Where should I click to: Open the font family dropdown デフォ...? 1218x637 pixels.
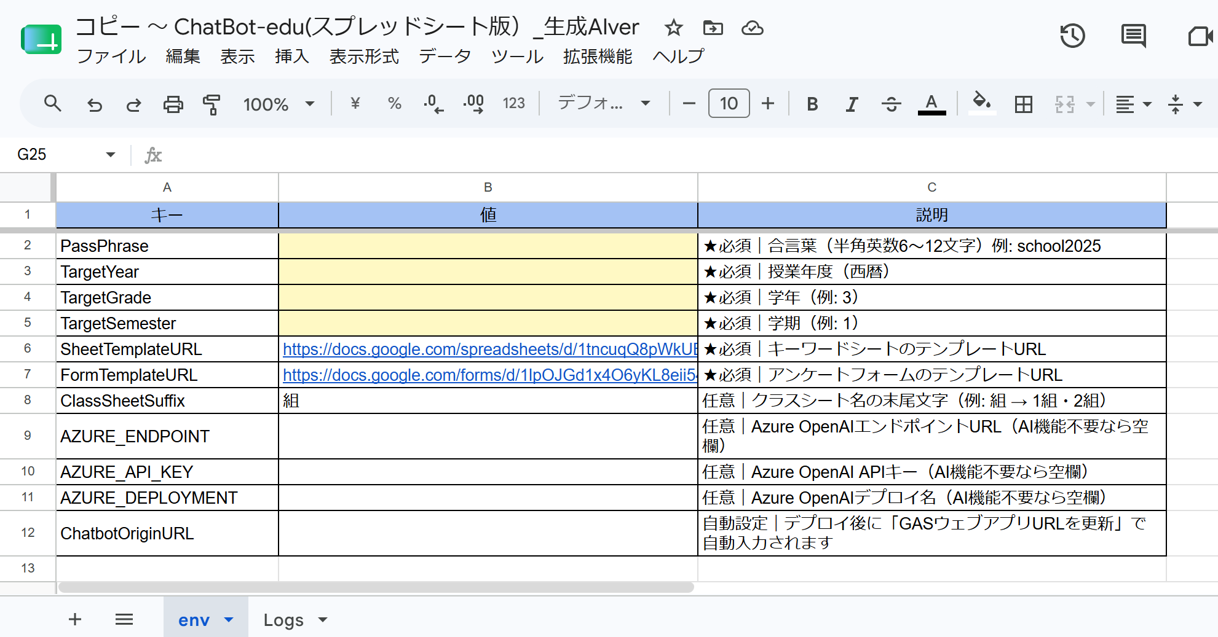[604, 103]
